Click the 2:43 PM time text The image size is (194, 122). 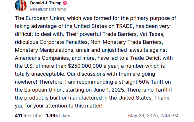coord(169,116)
